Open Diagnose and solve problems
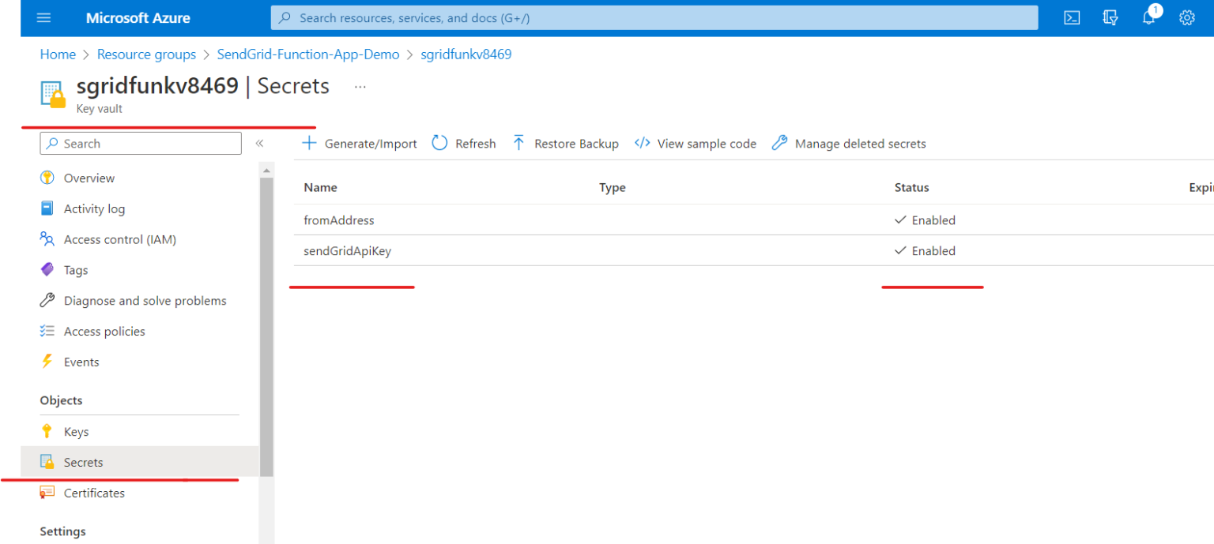Screen dimensions: 1214x544 [x=145, y=300]
